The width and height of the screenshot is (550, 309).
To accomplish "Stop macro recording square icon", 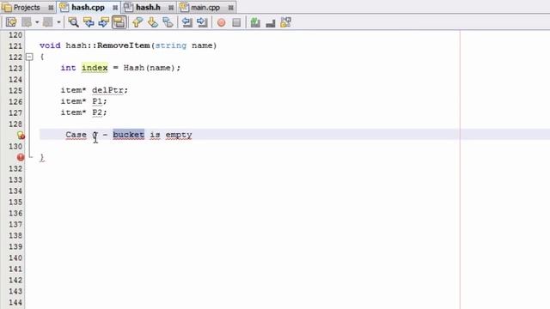I will 236,22.
